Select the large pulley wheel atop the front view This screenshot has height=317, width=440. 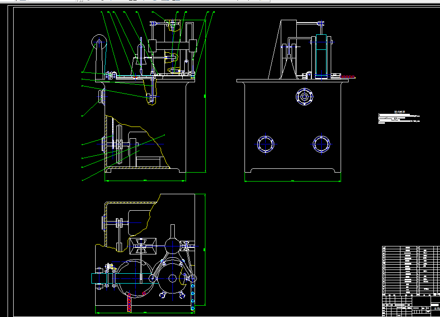tap(99, 42)
